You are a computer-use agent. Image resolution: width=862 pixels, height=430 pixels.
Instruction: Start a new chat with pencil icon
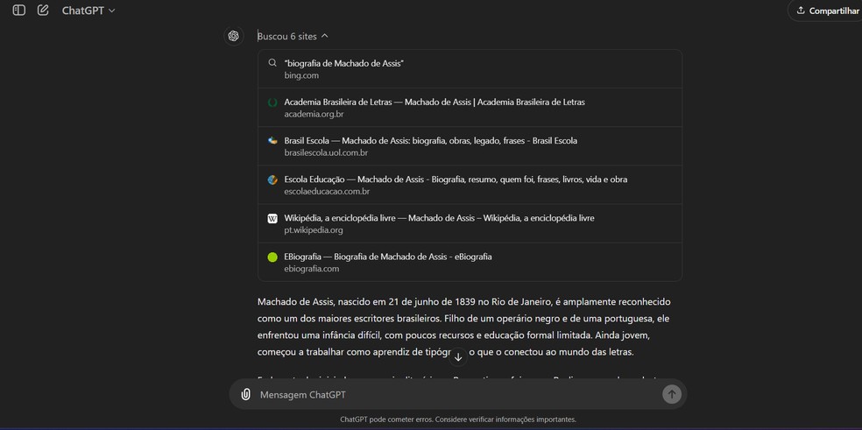(43, 10)
